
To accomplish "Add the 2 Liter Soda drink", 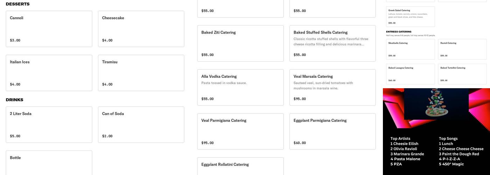I will [x=49, y=125].
